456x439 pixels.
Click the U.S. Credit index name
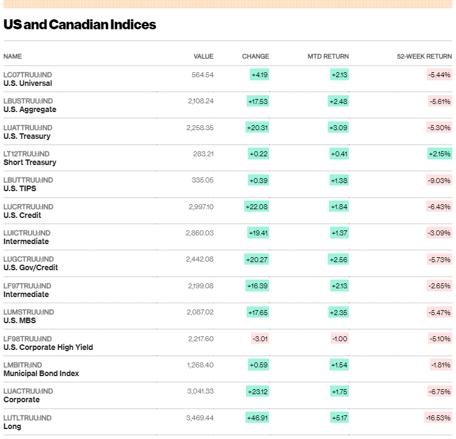22,215
